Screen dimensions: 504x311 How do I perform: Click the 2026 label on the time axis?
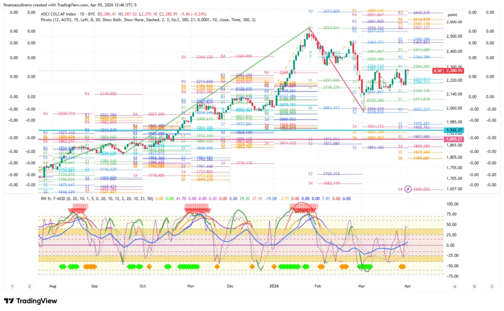[273, 285]
